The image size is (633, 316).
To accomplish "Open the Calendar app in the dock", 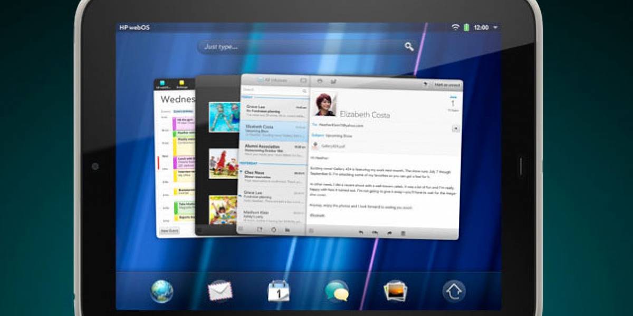I will click(279, 291).
